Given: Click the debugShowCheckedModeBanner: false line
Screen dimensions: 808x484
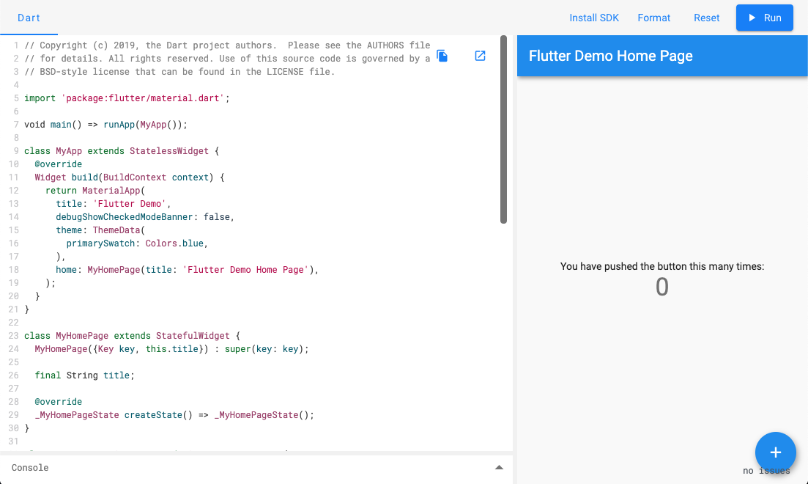Looking at the screenshot, I should coord(145,217).
